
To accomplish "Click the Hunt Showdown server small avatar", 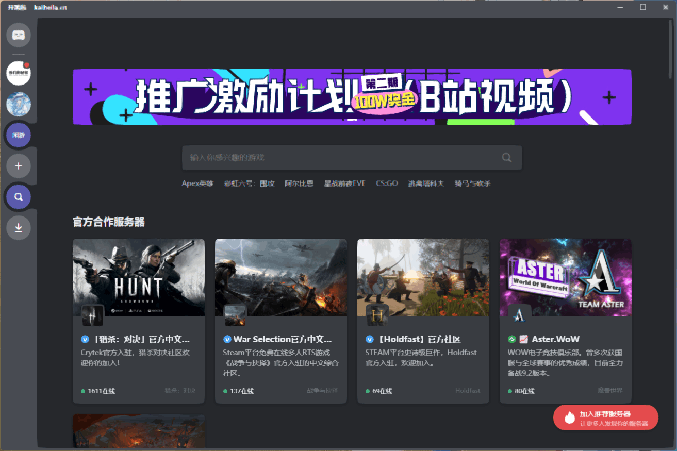I will 93,315.
